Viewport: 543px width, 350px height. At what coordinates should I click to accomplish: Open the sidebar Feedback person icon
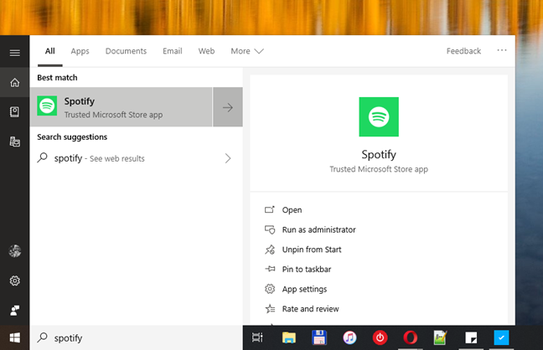[x=14, y=310]
